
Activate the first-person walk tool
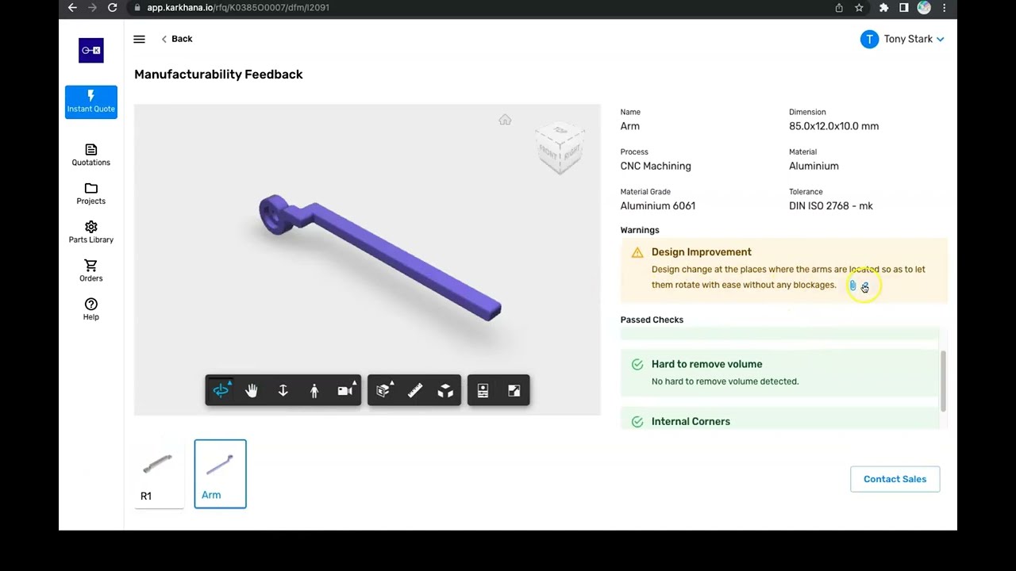[x=314, y=390]
